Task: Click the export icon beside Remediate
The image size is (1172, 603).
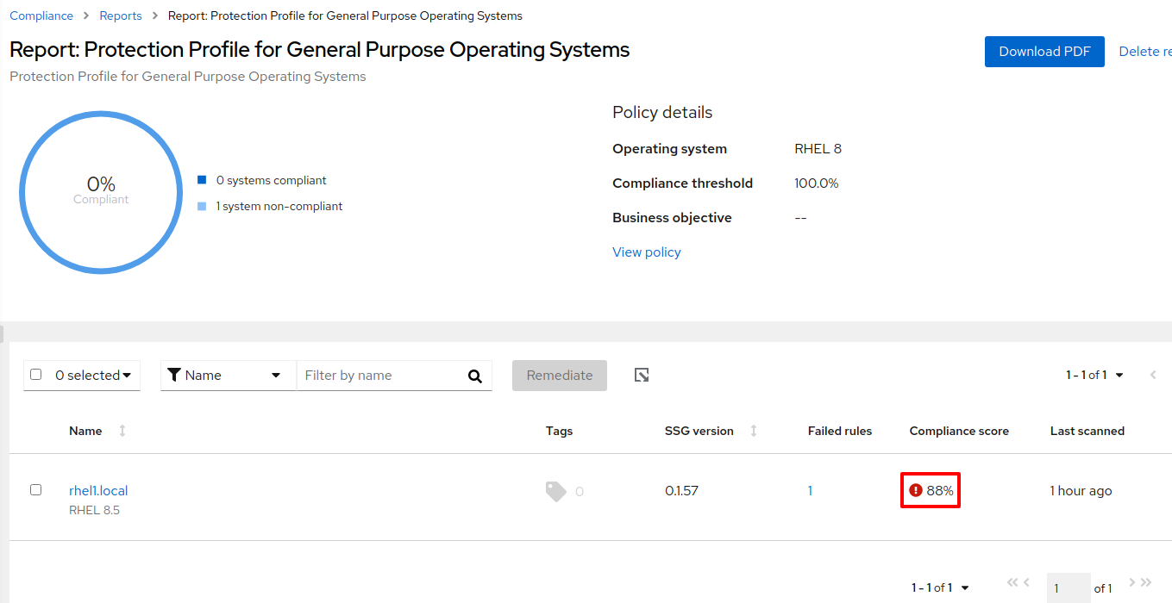Action: click(641, 375)
